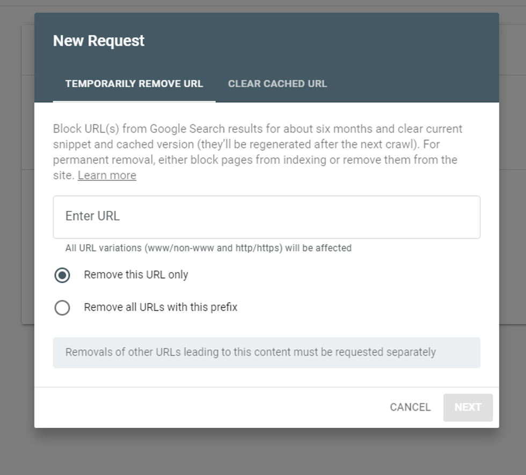Select the Temporarily Remove URL tab
This screenshot has width=526, height=475.
[134, 84]
